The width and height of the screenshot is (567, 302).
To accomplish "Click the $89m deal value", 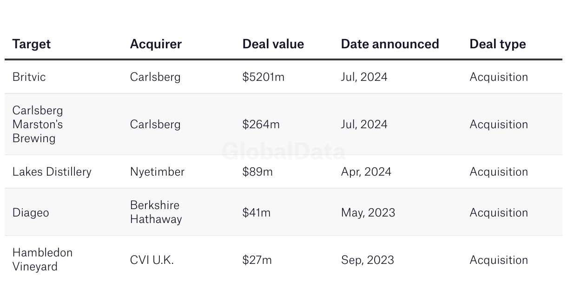I will tap(257, 172).
